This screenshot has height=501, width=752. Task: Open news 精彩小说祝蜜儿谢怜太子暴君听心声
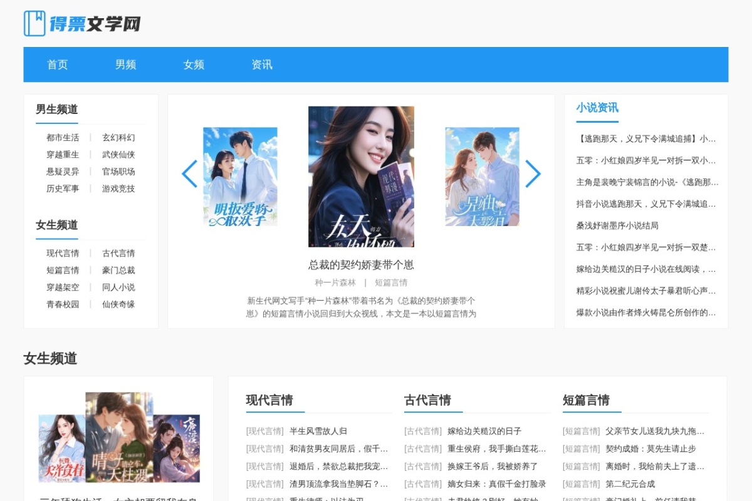tap(646, 291)
